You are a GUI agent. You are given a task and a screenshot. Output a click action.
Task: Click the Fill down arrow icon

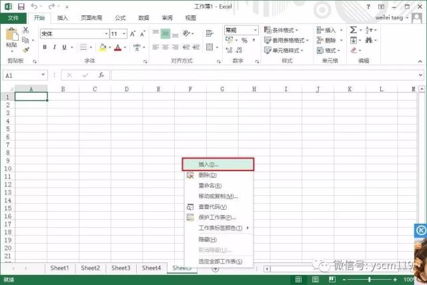coord(353,40)
